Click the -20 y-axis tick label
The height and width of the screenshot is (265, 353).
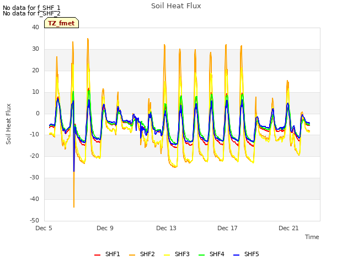pos(34,156)
